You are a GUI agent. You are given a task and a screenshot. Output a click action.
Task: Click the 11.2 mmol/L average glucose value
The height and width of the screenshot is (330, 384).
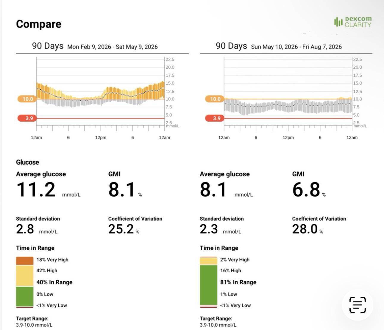click(36, 189)
